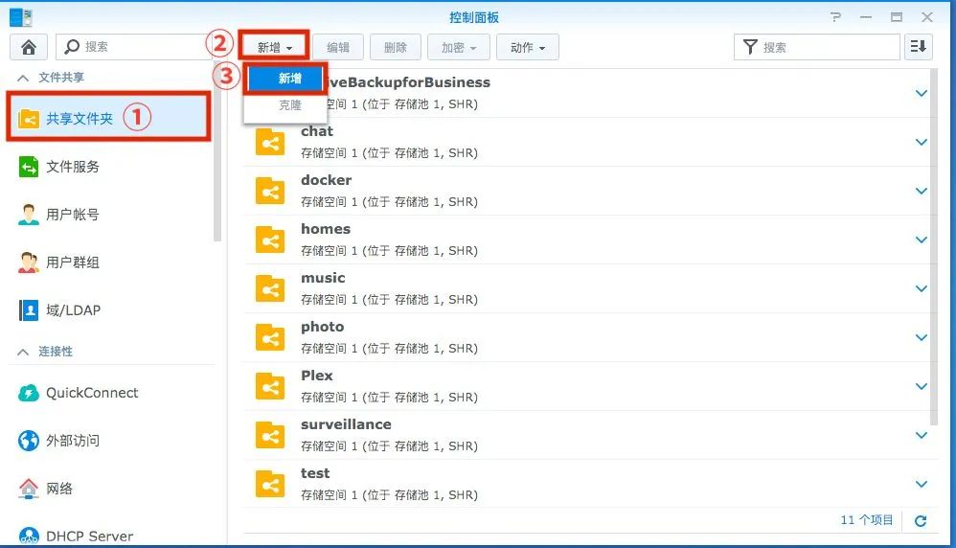Image resolution: width=956 pixels, height=548 pixels.
Task: Click the sidebar search field
Action: (x=134, y=47)
